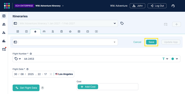The image size is (185, 94).
Task: Switch to the bus transport tab
Action: coord(62,32)
